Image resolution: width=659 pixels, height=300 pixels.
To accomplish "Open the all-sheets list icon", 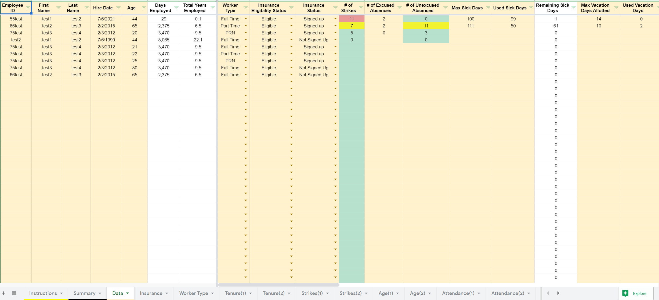I will point(14,293).
